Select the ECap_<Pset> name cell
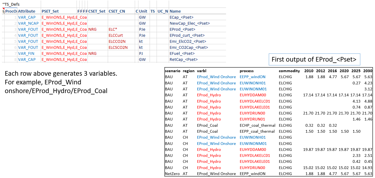 (181, 17)
